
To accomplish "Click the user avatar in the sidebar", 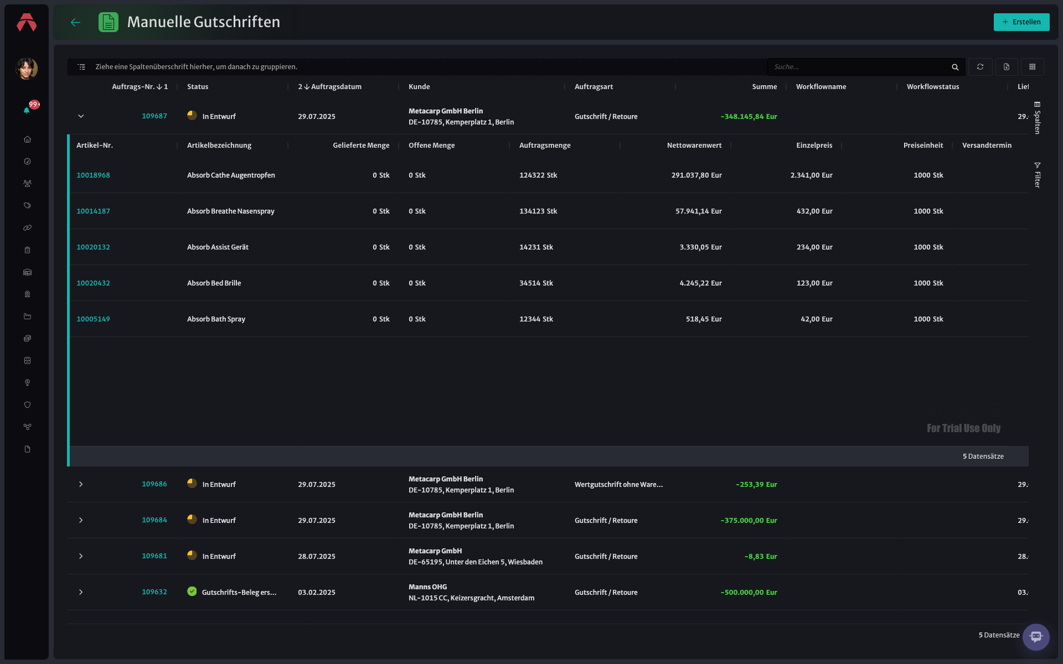I will [27, 69].
